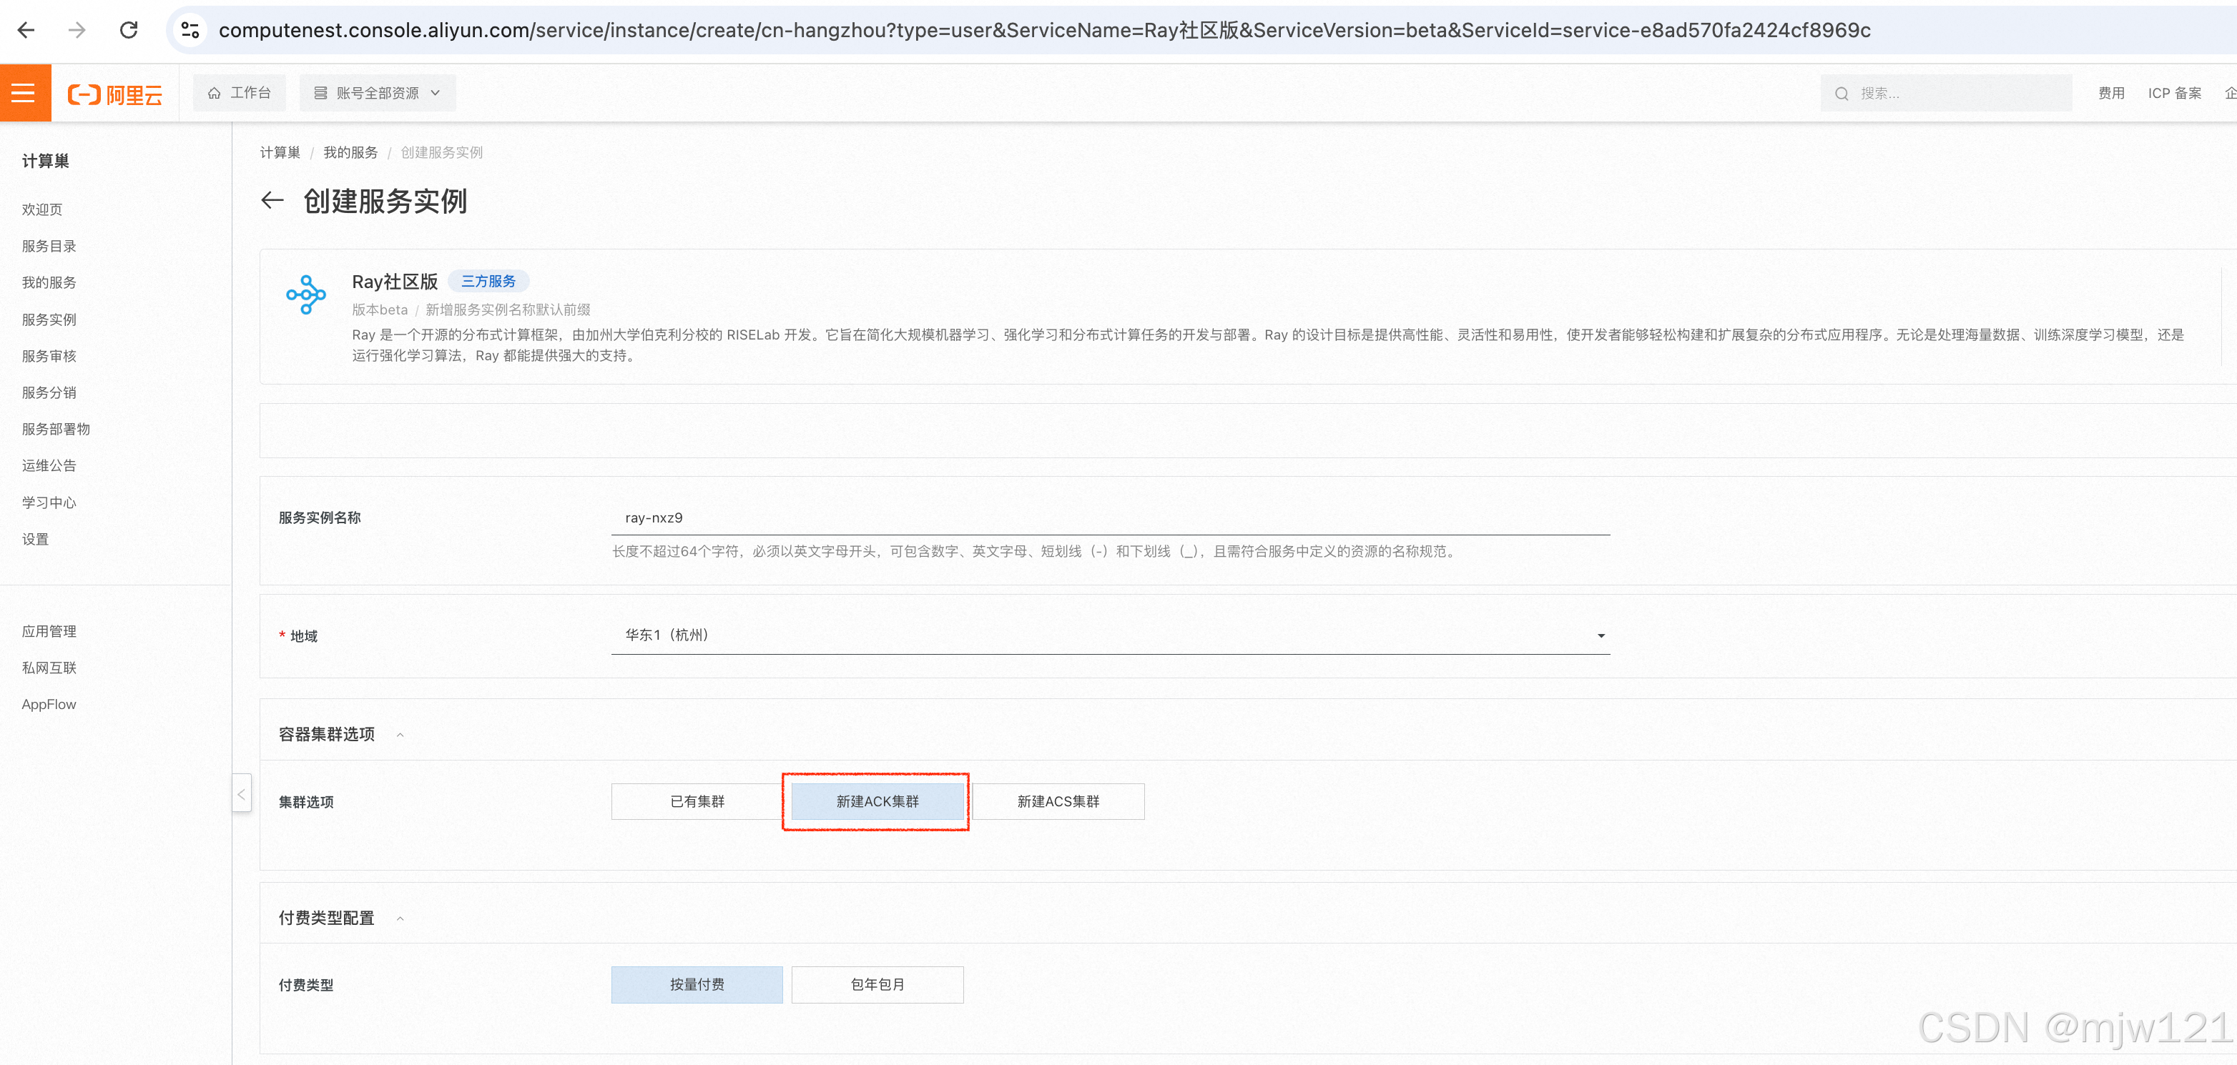This screenshot has width=2237, height=1065.
Task: Choose 按量付费 billing type
Action: click(x=697, y=984)
